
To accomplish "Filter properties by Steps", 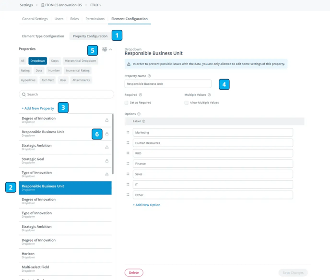I will pos(55,61).
